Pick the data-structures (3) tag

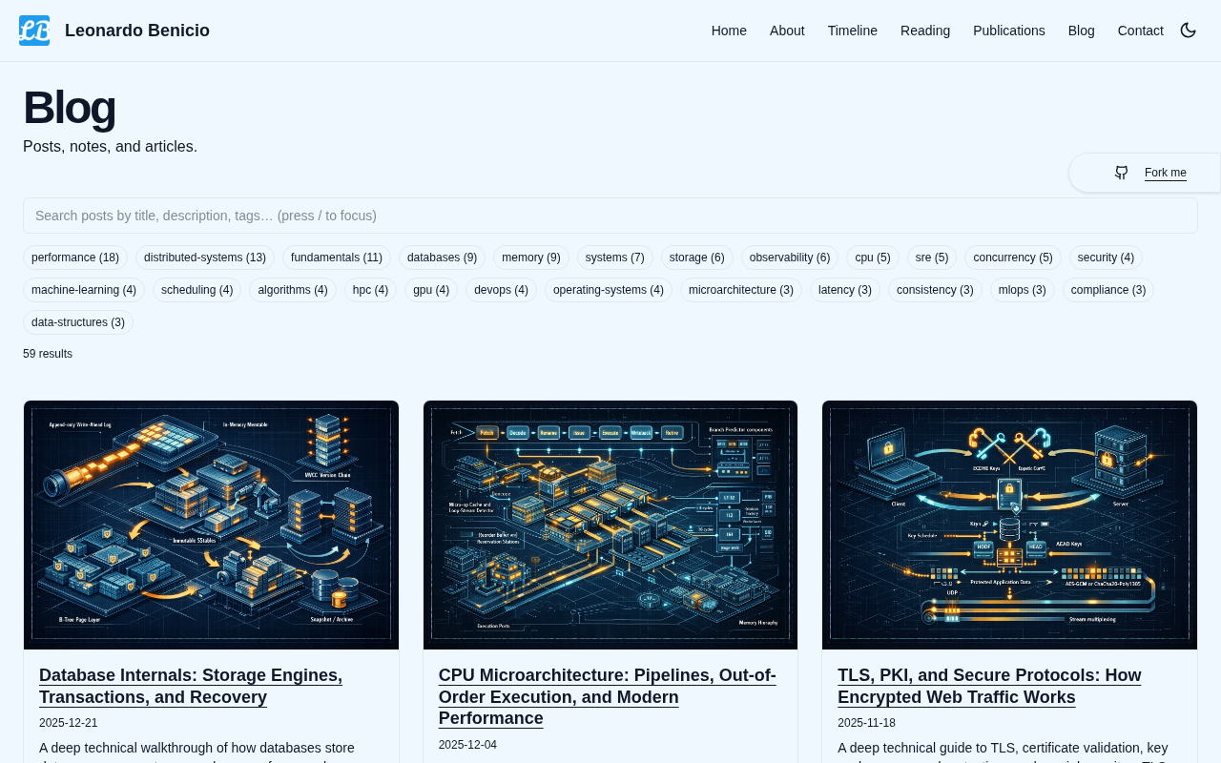(78, 322)
